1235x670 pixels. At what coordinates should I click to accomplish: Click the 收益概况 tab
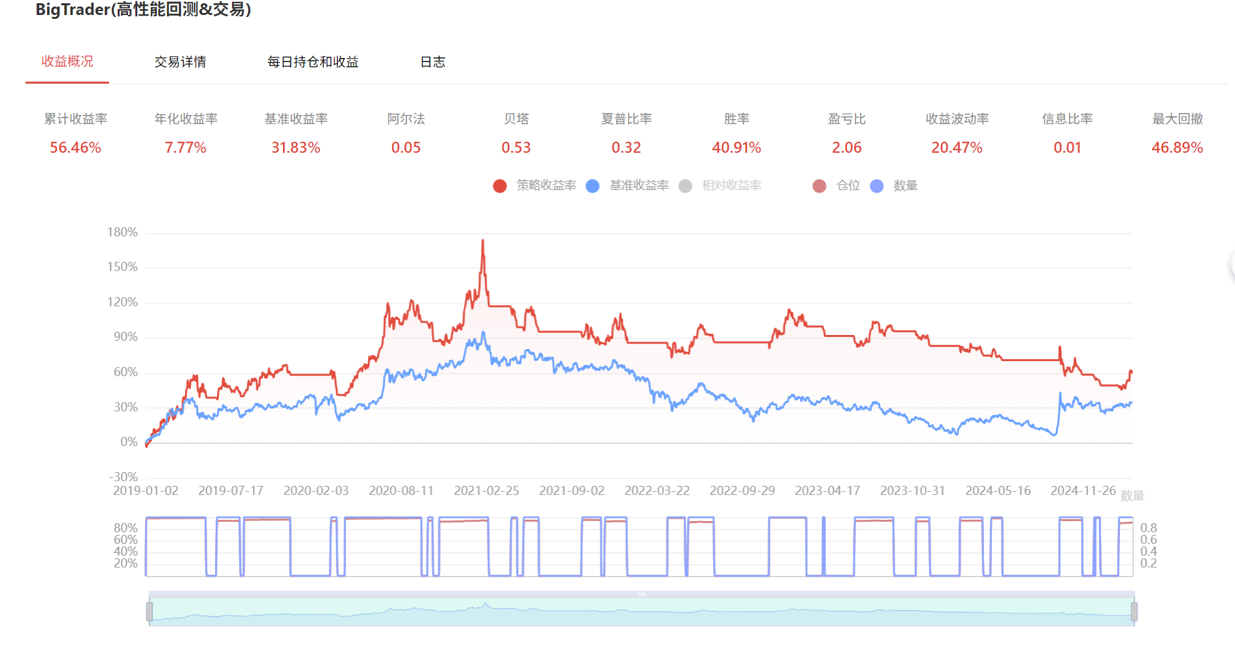(x=67, y=61)
